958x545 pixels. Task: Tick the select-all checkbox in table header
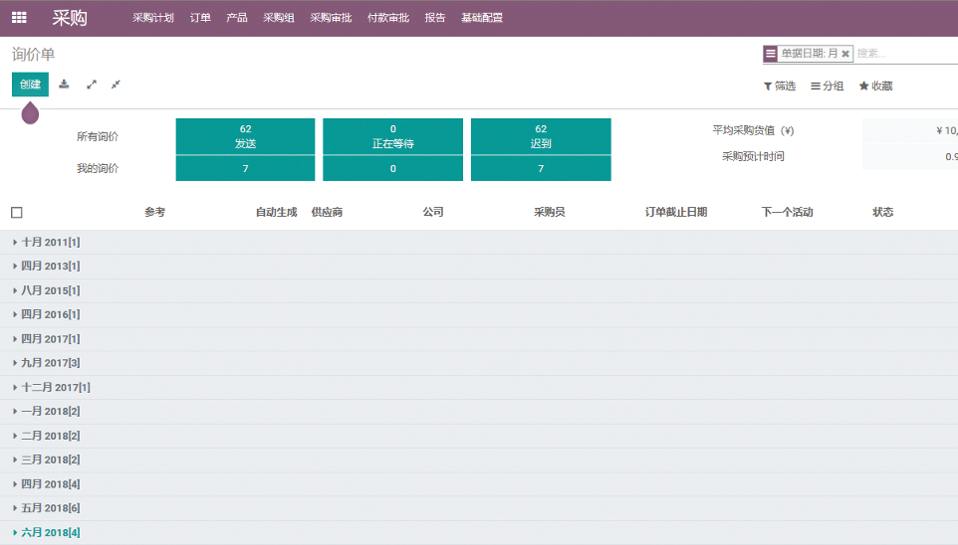(x=17, y=213)
